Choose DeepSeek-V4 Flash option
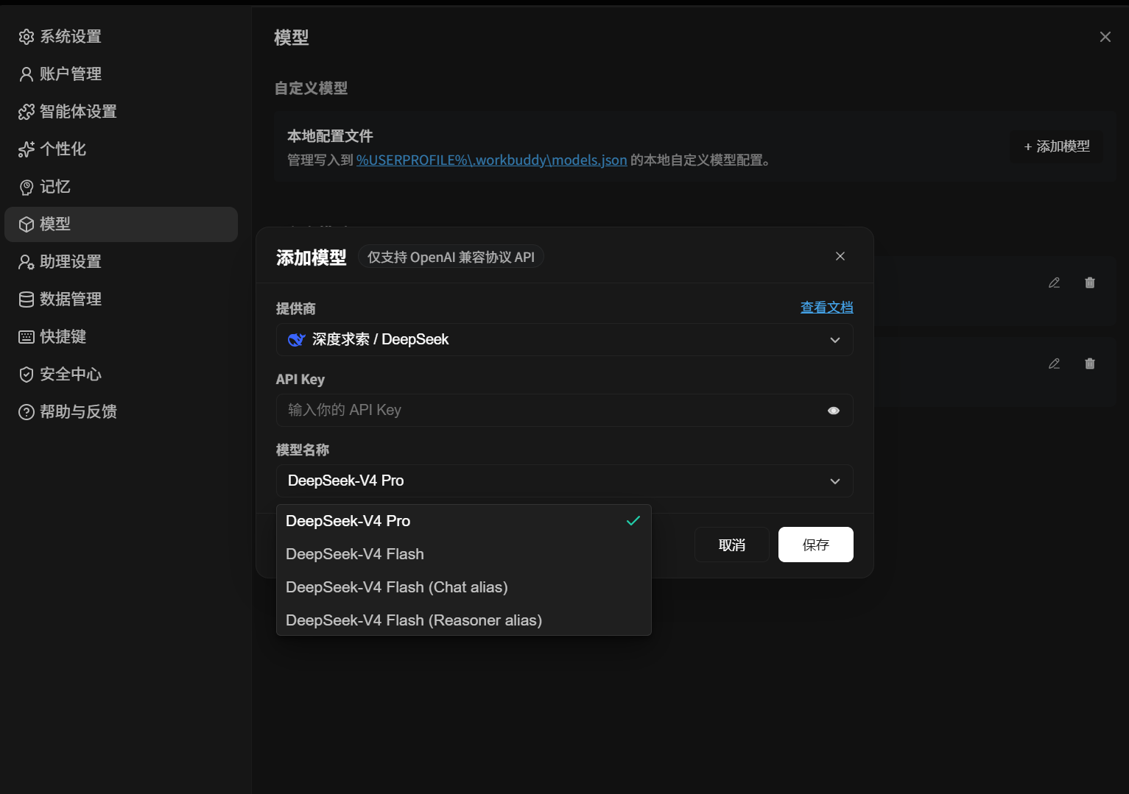This screenshot has height=794, width=1129. pos(464,554)
